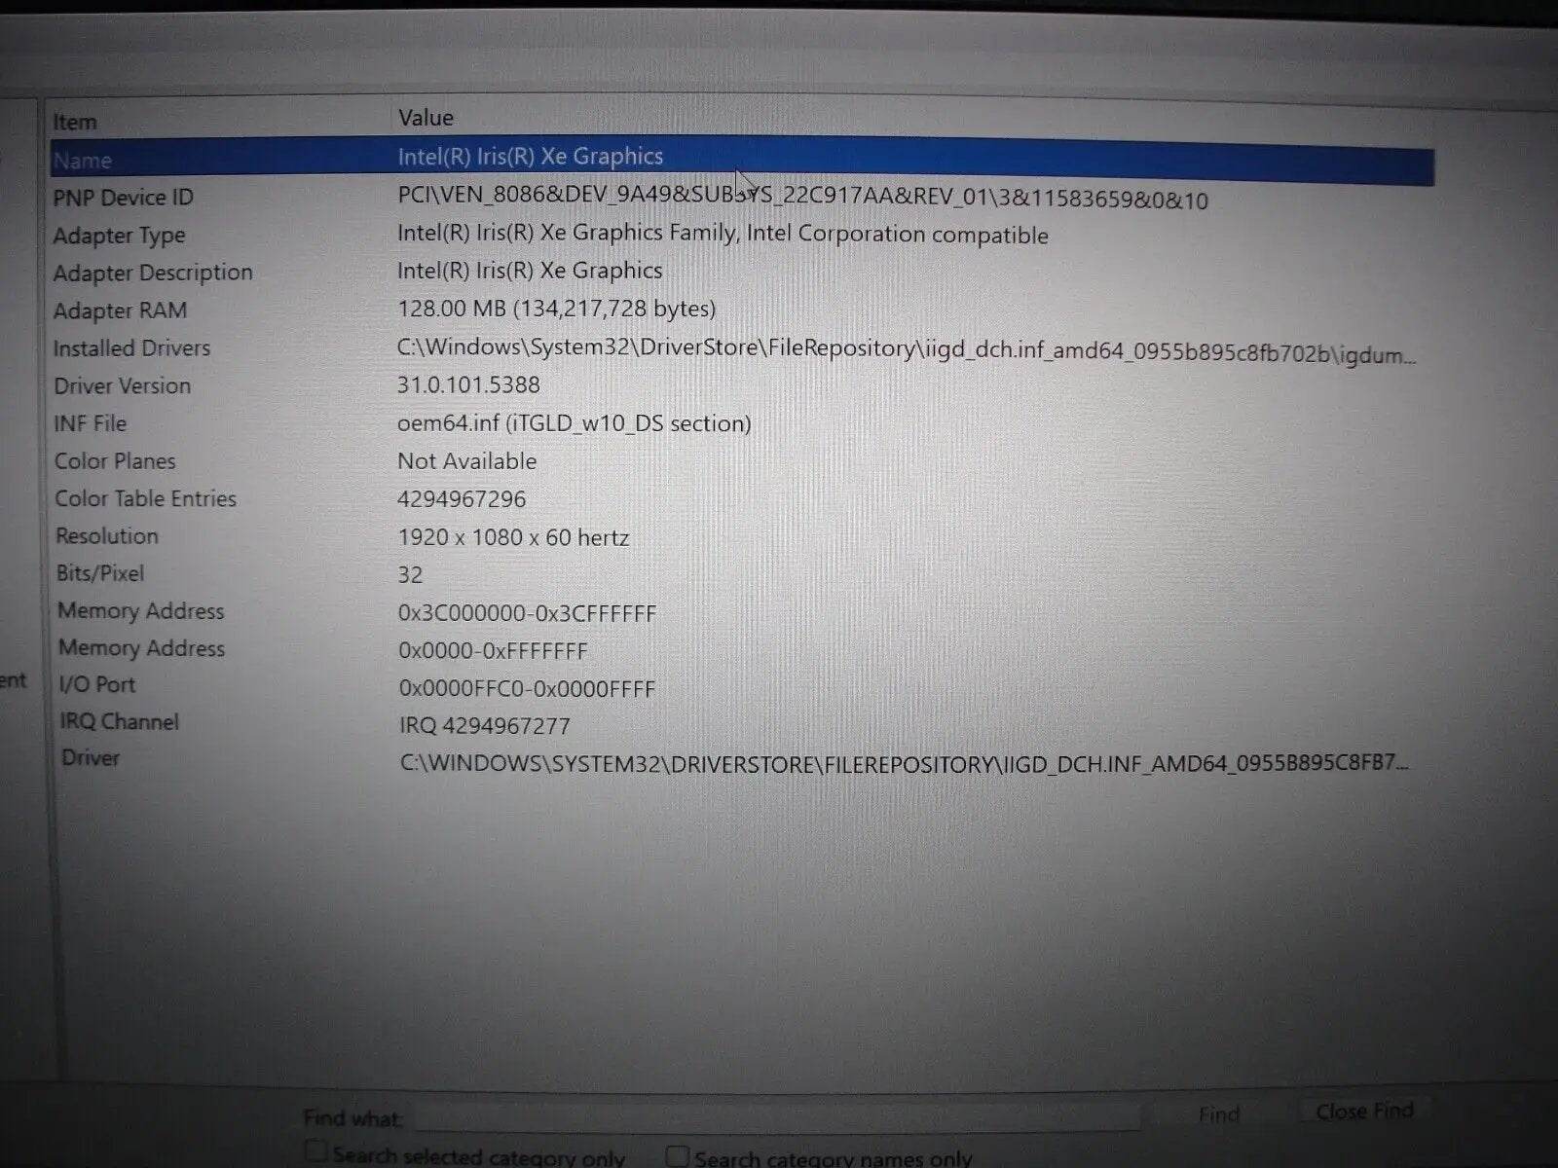
Task: Select the Adapter RAM row
Action: (120, 310)
